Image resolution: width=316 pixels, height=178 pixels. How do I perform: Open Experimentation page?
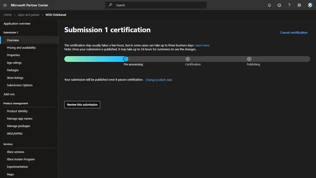tap(17, 167)
